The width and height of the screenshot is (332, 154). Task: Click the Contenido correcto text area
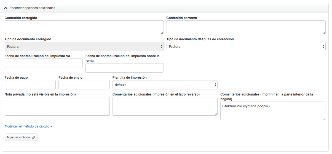(x=246, y=27)
